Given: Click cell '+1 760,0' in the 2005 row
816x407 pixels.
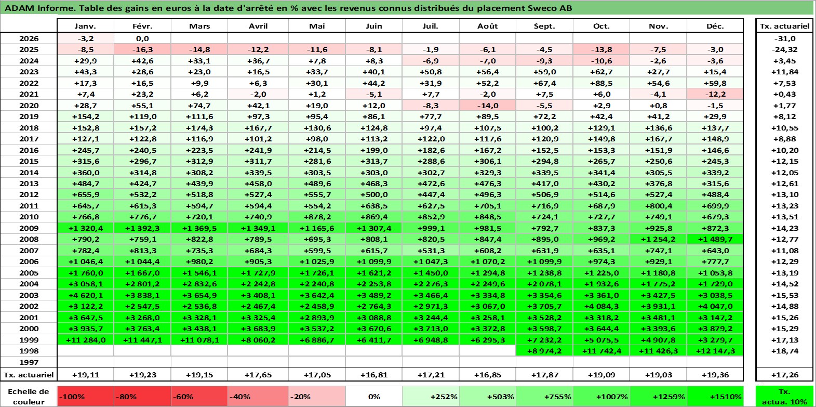Looking at the screenshot, I should point(85,273).
